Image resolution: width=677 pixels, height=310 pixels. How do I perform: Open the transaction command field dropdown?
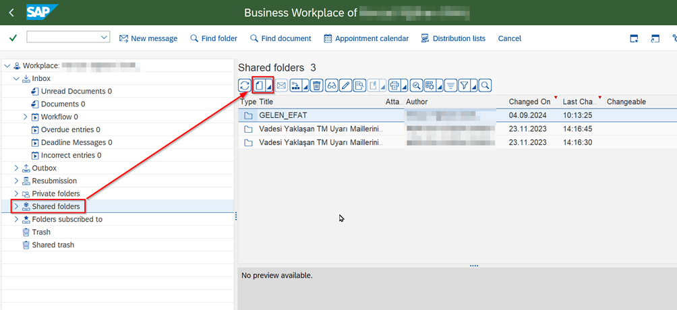point(104,38)
